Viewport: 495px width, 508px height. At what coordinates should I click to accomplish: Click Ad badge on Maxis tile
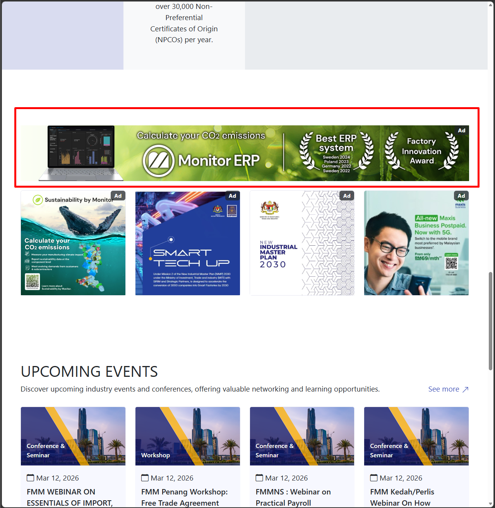point(461,196)
